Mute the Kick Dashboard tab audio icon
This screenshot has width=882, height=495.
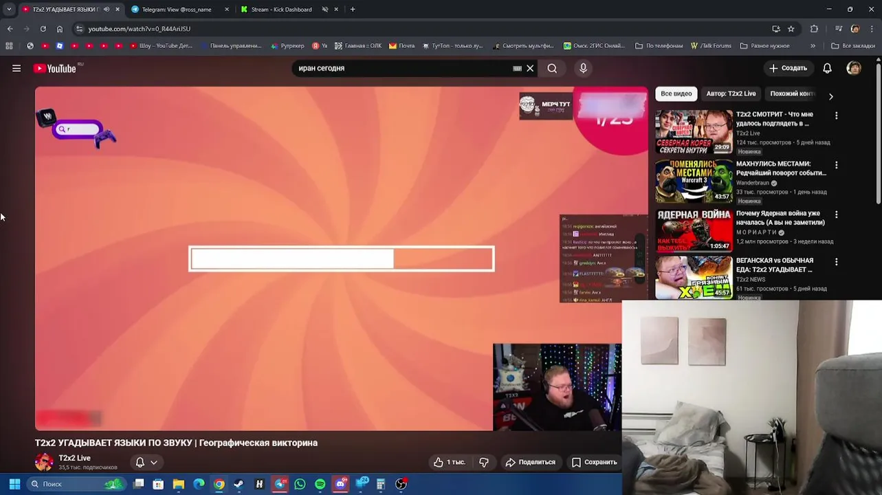click(325, 10)
